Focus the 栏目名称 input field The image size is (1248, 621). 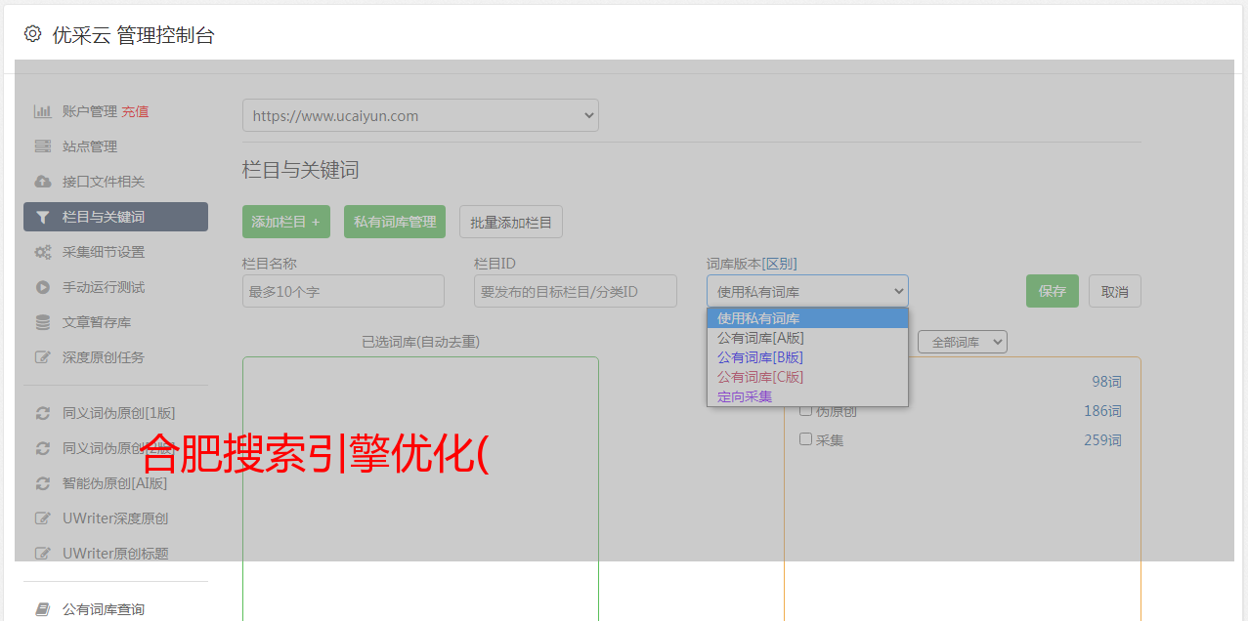click(x=343, y=291)
